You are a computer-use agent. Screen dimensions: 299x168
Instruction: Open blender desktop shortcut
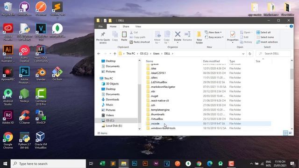tap(41, 74)
